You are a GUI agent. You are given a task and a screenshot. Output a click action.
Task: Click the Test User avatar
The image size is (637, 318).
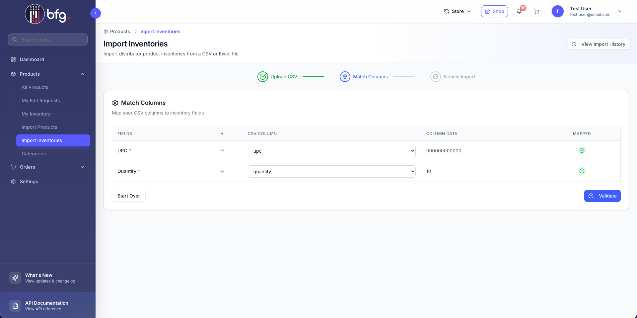[557, 11]
